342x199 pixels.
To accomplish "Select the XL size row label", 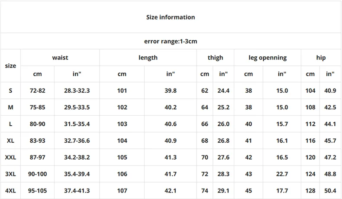I will click(x=10, y=140).
